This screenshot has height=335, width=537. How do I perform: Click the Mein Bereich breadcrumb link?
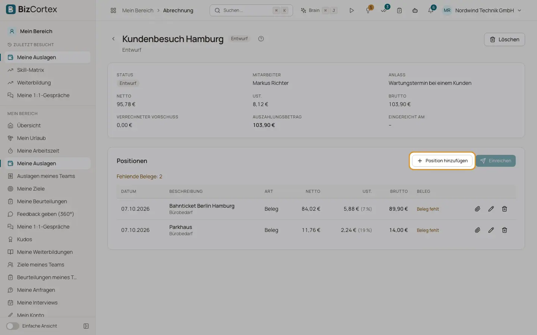[x=138, y=10]
